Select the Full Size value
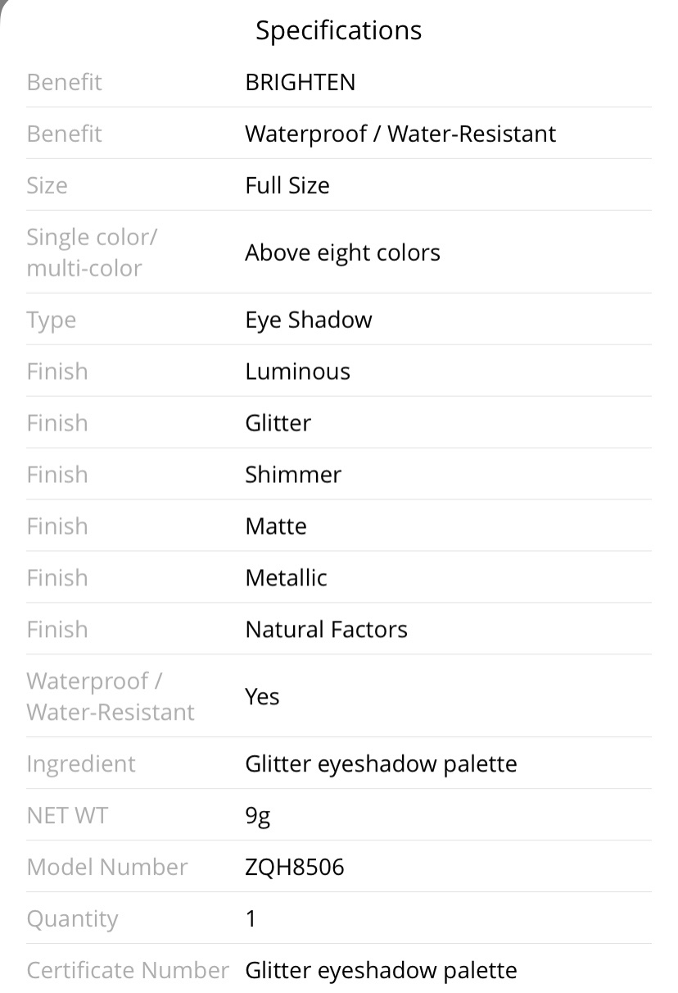The height and width of the screenshot is (993, 678). [287, 185]
